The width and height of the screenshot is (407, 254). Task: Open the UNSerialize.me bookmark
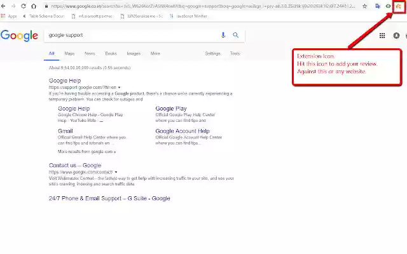[142, 16]
